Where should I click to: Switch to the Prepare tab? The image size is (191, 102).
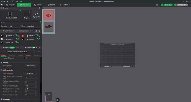coord(11,5)
